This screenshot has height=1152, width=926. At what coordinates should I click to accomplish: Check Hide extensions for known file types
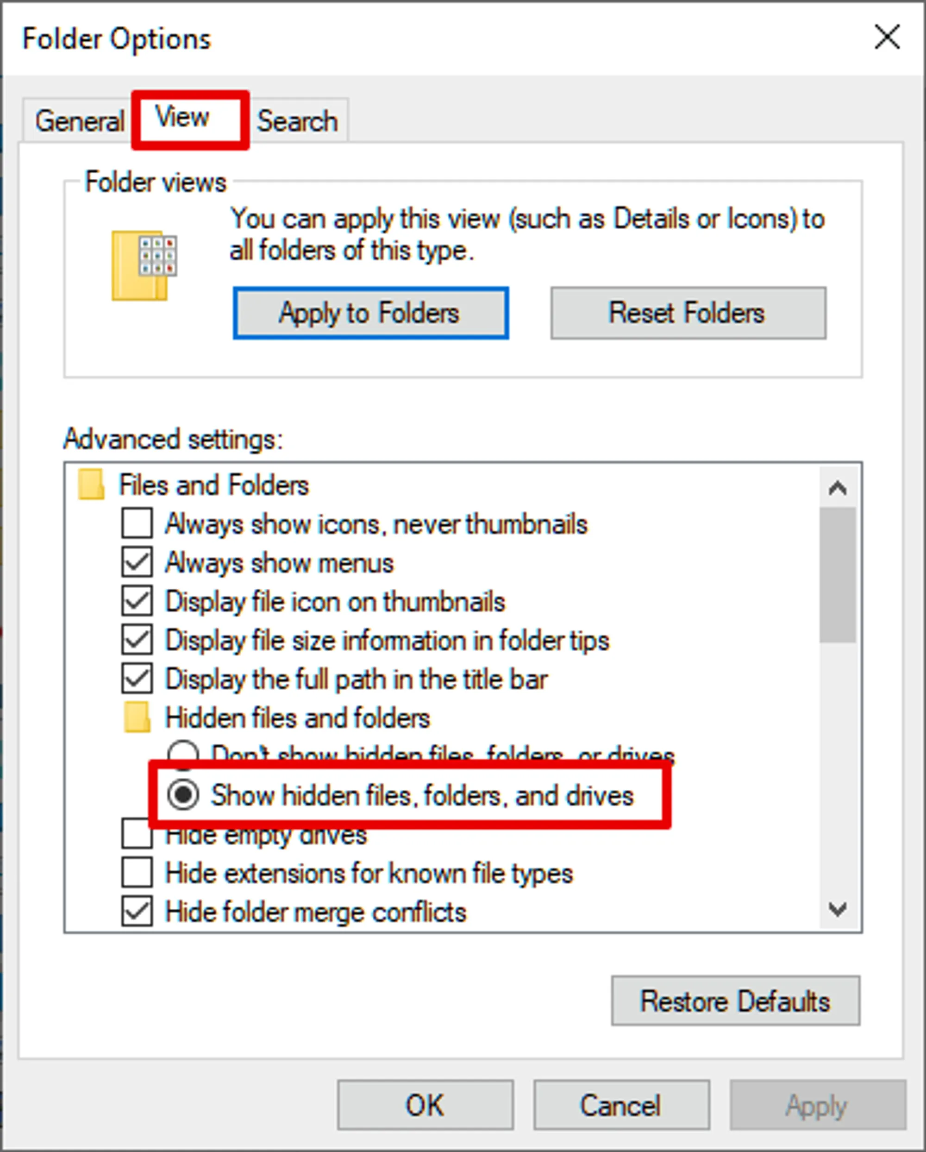(x=137, y=873)
